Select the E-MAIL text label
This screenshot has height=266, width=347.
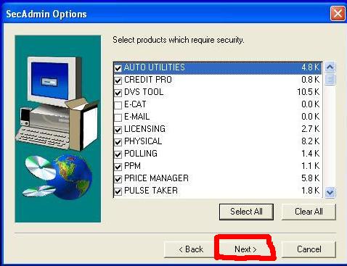136,117
